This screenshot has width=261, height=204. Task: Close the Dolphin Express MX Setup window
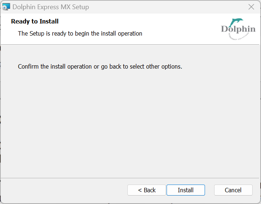click(x=251, y=7)
